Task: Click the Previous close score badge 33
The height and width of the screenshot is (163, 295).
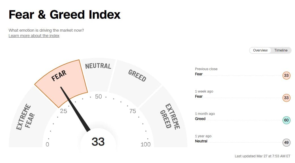Action: pos(286,76)
